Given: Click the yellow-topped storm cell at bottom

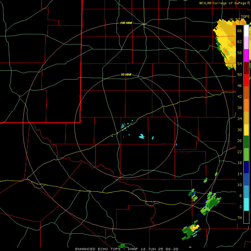Looking at the screenshot, I should [191, 231].
